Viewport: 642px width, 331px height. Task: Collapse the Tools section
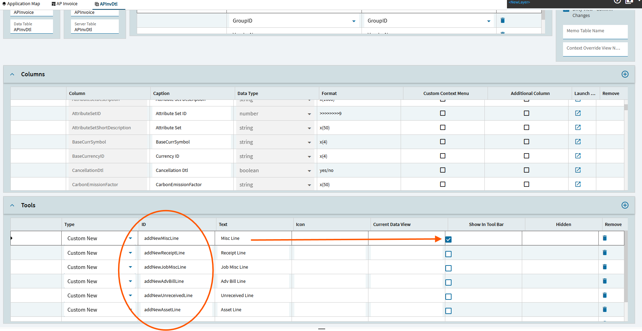12,205
